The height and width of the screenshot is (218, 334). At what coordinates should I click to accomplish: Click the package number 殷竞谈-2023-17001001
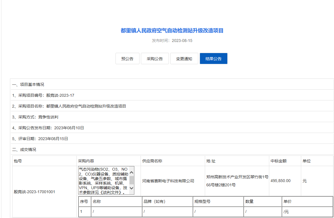(x=35, y=192)
